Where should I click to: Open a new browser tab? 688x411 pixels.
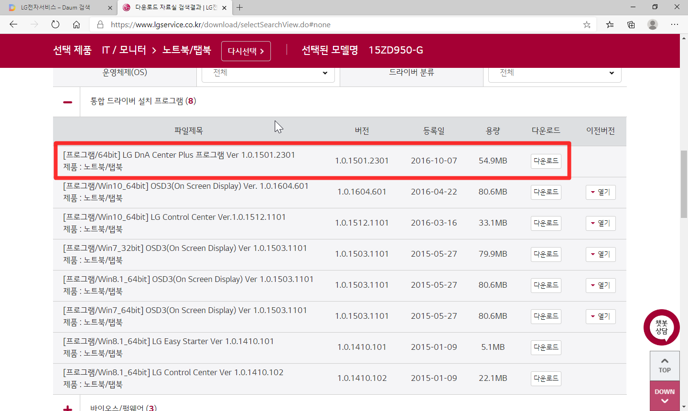[240, 7]
